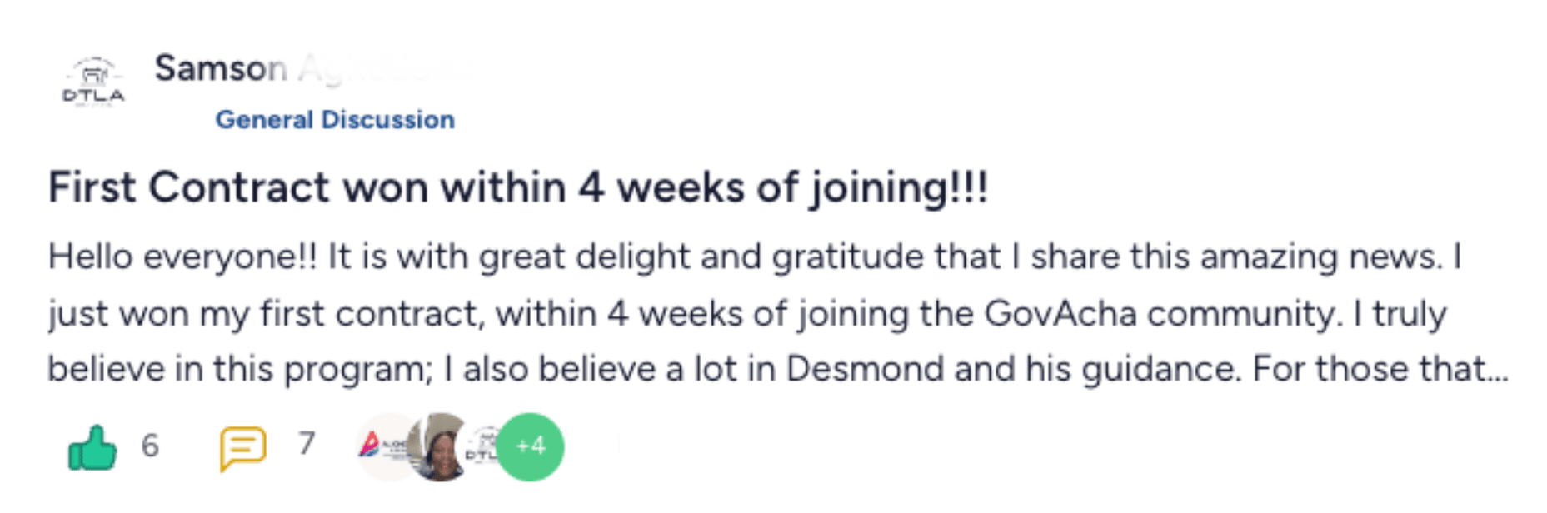Expand the post at the trailing ellipsis
1547x513 pixels.
[x=1498, y=369]
